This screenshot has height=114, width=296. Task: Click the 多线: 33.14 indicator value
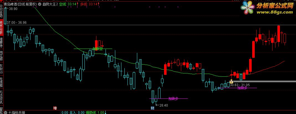click(90, 4)
